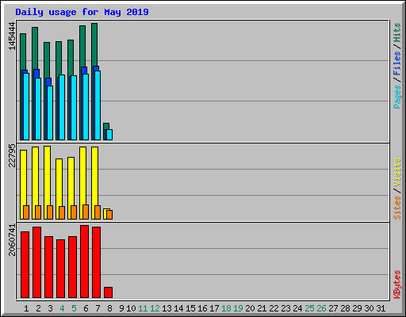This screenshot has height=317, width=406.
Task: Click the 'Daily usage for May 2019' title
Action: point(82,12)
